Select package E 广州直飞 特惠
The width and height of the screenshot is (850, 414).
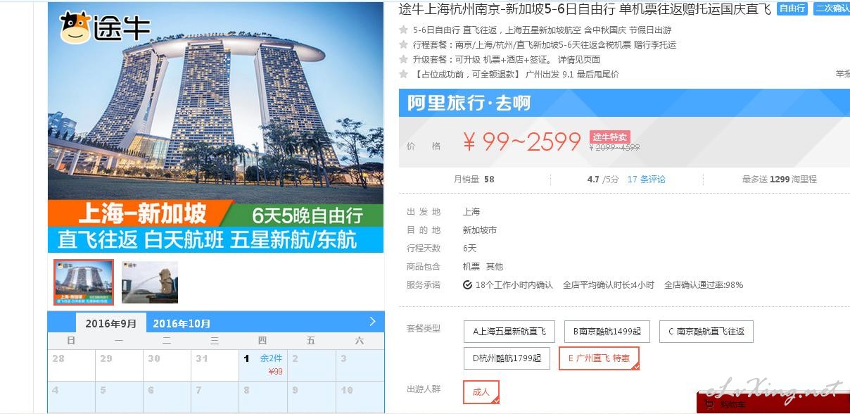599,358
